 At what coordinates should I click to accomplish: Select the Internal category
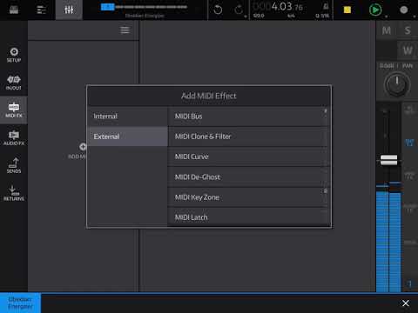coord(127,117)
